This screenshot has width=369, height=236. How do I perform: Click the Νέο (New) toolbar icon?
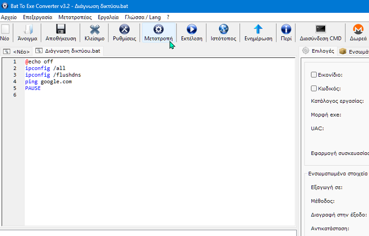(5, 29)
